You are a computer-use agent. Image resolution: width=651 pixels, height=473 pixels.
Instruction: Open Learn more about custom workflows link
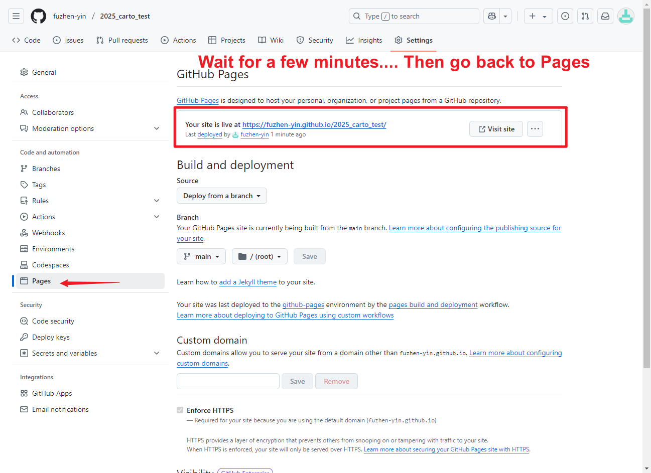click(x=285, y=315)
